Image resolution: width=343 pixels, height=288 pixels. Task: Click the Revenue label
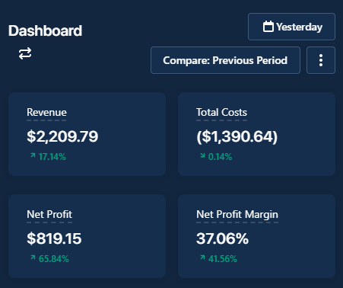pos(46,112)
